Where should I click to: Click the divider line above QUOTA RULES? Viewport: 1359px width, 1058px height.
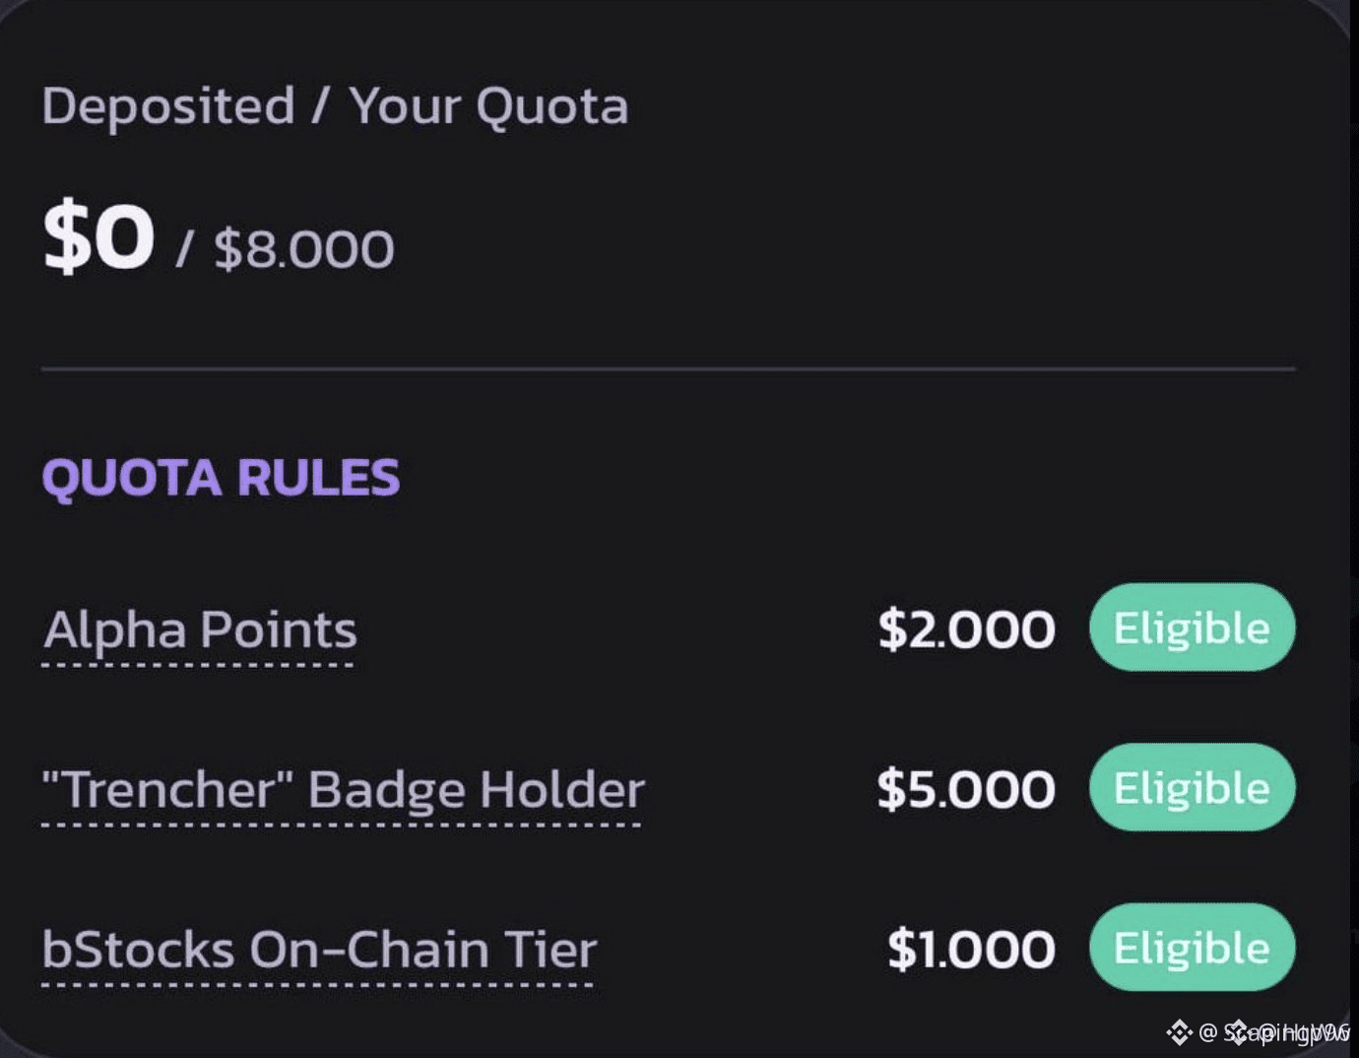(x=669, y=369)
